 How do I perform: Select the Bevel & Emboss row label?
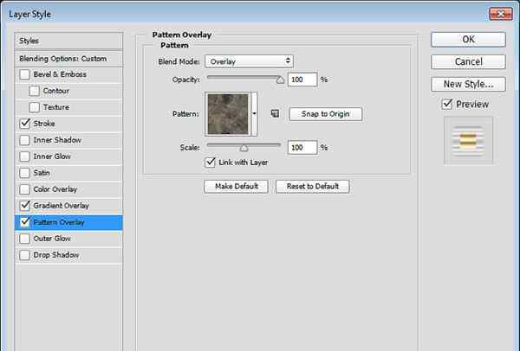(60, 74)
